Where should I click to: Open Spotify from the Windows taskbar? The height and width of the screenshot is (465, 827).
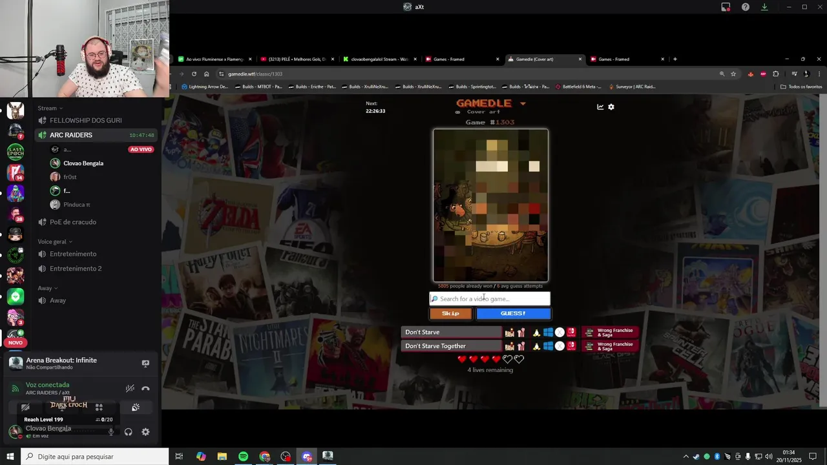pos(243,457)
